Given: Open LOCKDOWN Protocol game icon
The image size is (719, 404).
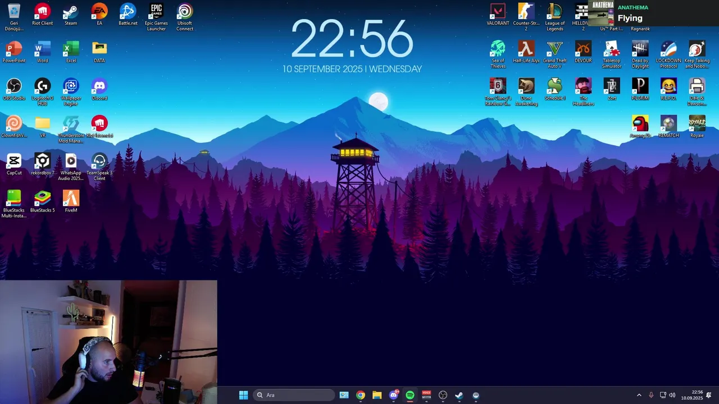Looking at the screenshot, I should coord(668,55).
